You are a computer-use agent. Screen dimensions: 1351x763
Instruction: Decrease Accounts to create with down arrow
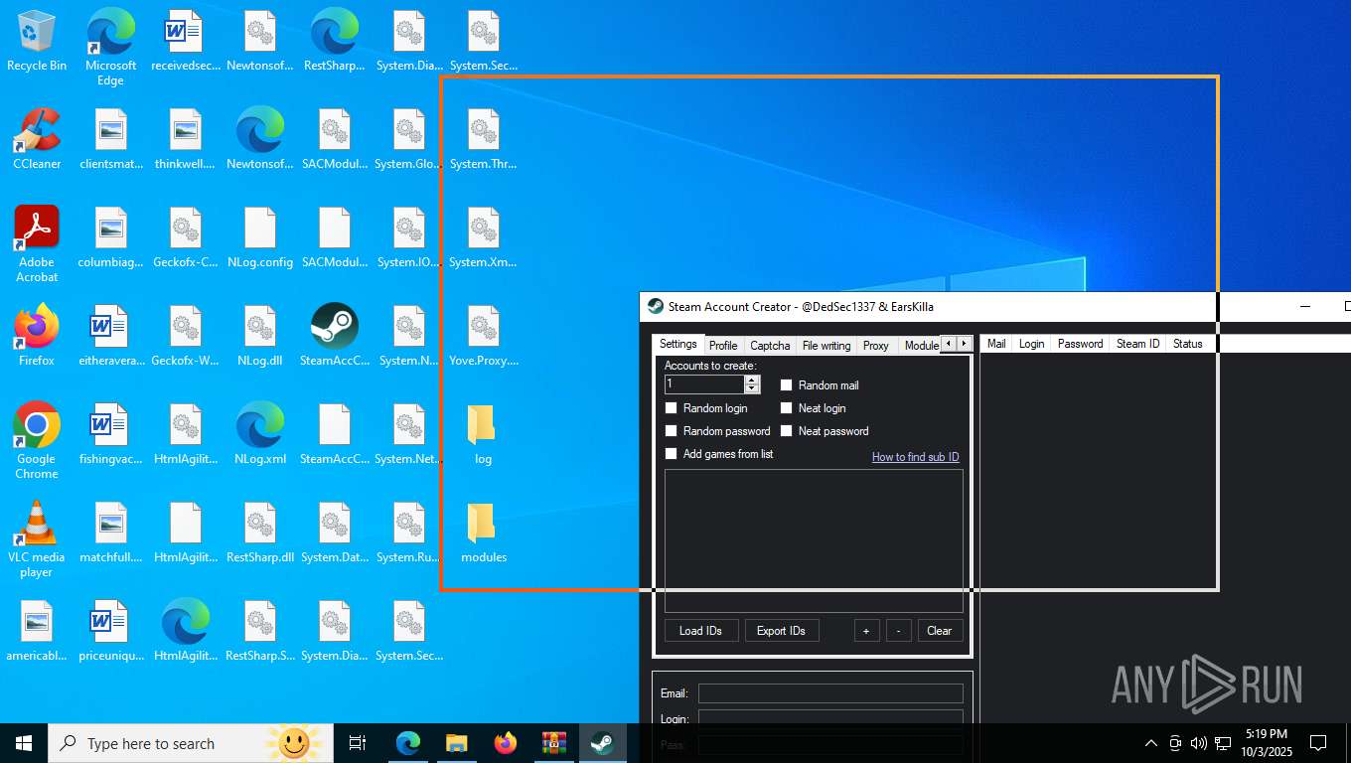[x=752, y=388]
